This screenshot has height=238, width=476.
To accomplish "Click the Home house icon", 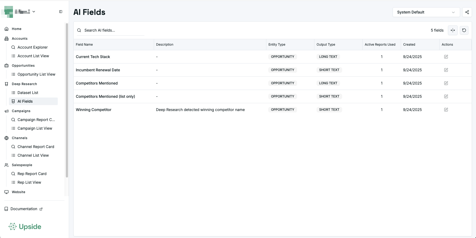I will (6, 29).
